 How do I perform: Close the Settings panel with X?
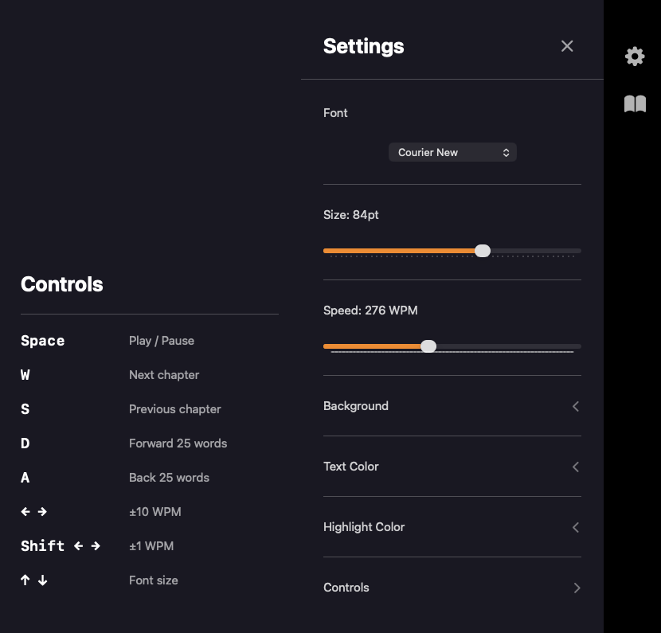pyautogui.click(x=567, y=46)
